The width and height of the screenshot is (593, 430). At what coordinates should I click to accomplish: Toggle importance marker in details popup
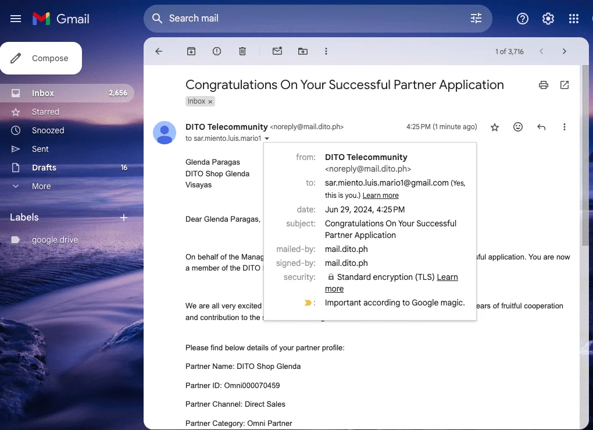coord(308,303)
